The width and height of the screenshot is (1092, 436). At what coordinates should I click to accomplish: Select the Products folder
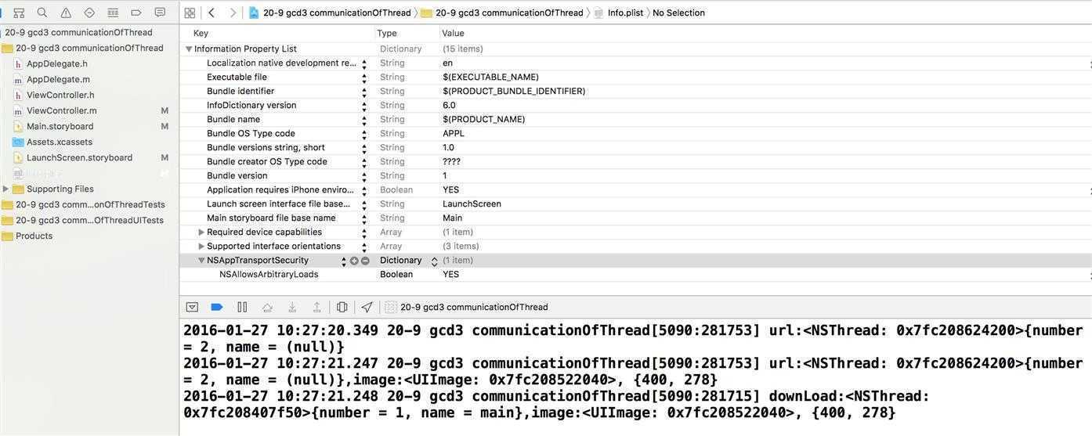coord(34,236)
